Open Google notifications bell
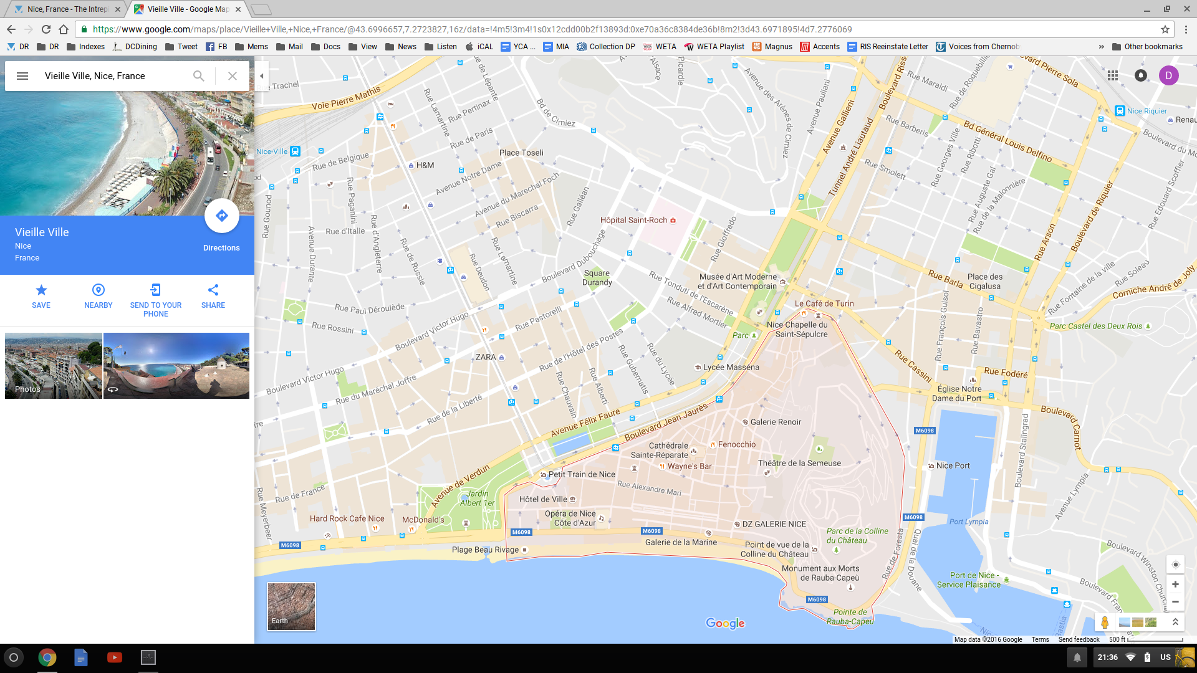 pyautogui.click(x=1141, y=75)
